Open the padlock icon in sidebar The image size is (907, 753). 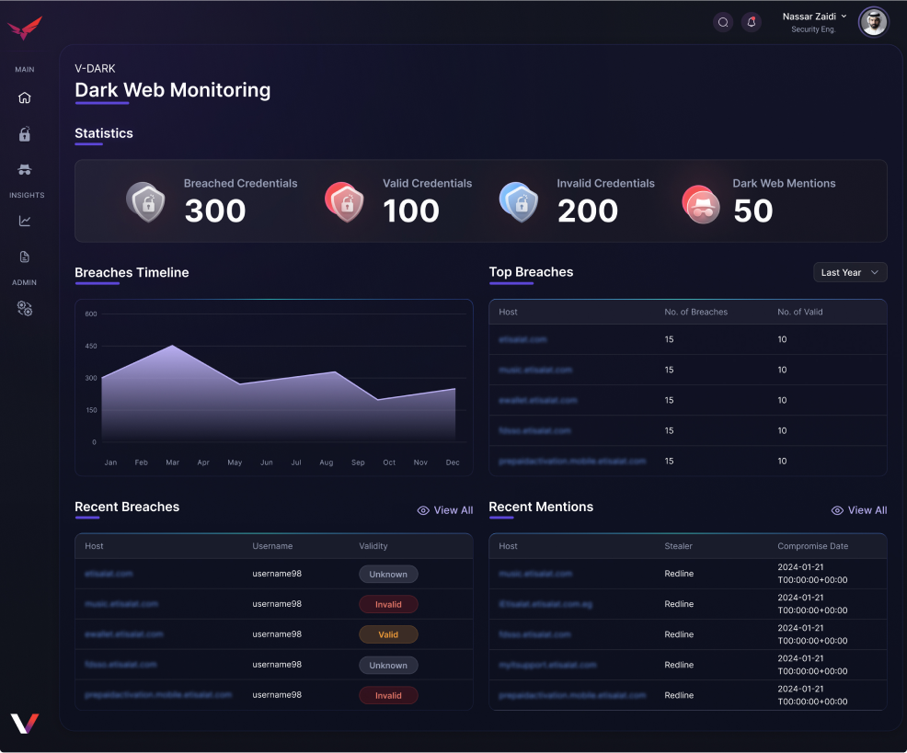[25, 134]
